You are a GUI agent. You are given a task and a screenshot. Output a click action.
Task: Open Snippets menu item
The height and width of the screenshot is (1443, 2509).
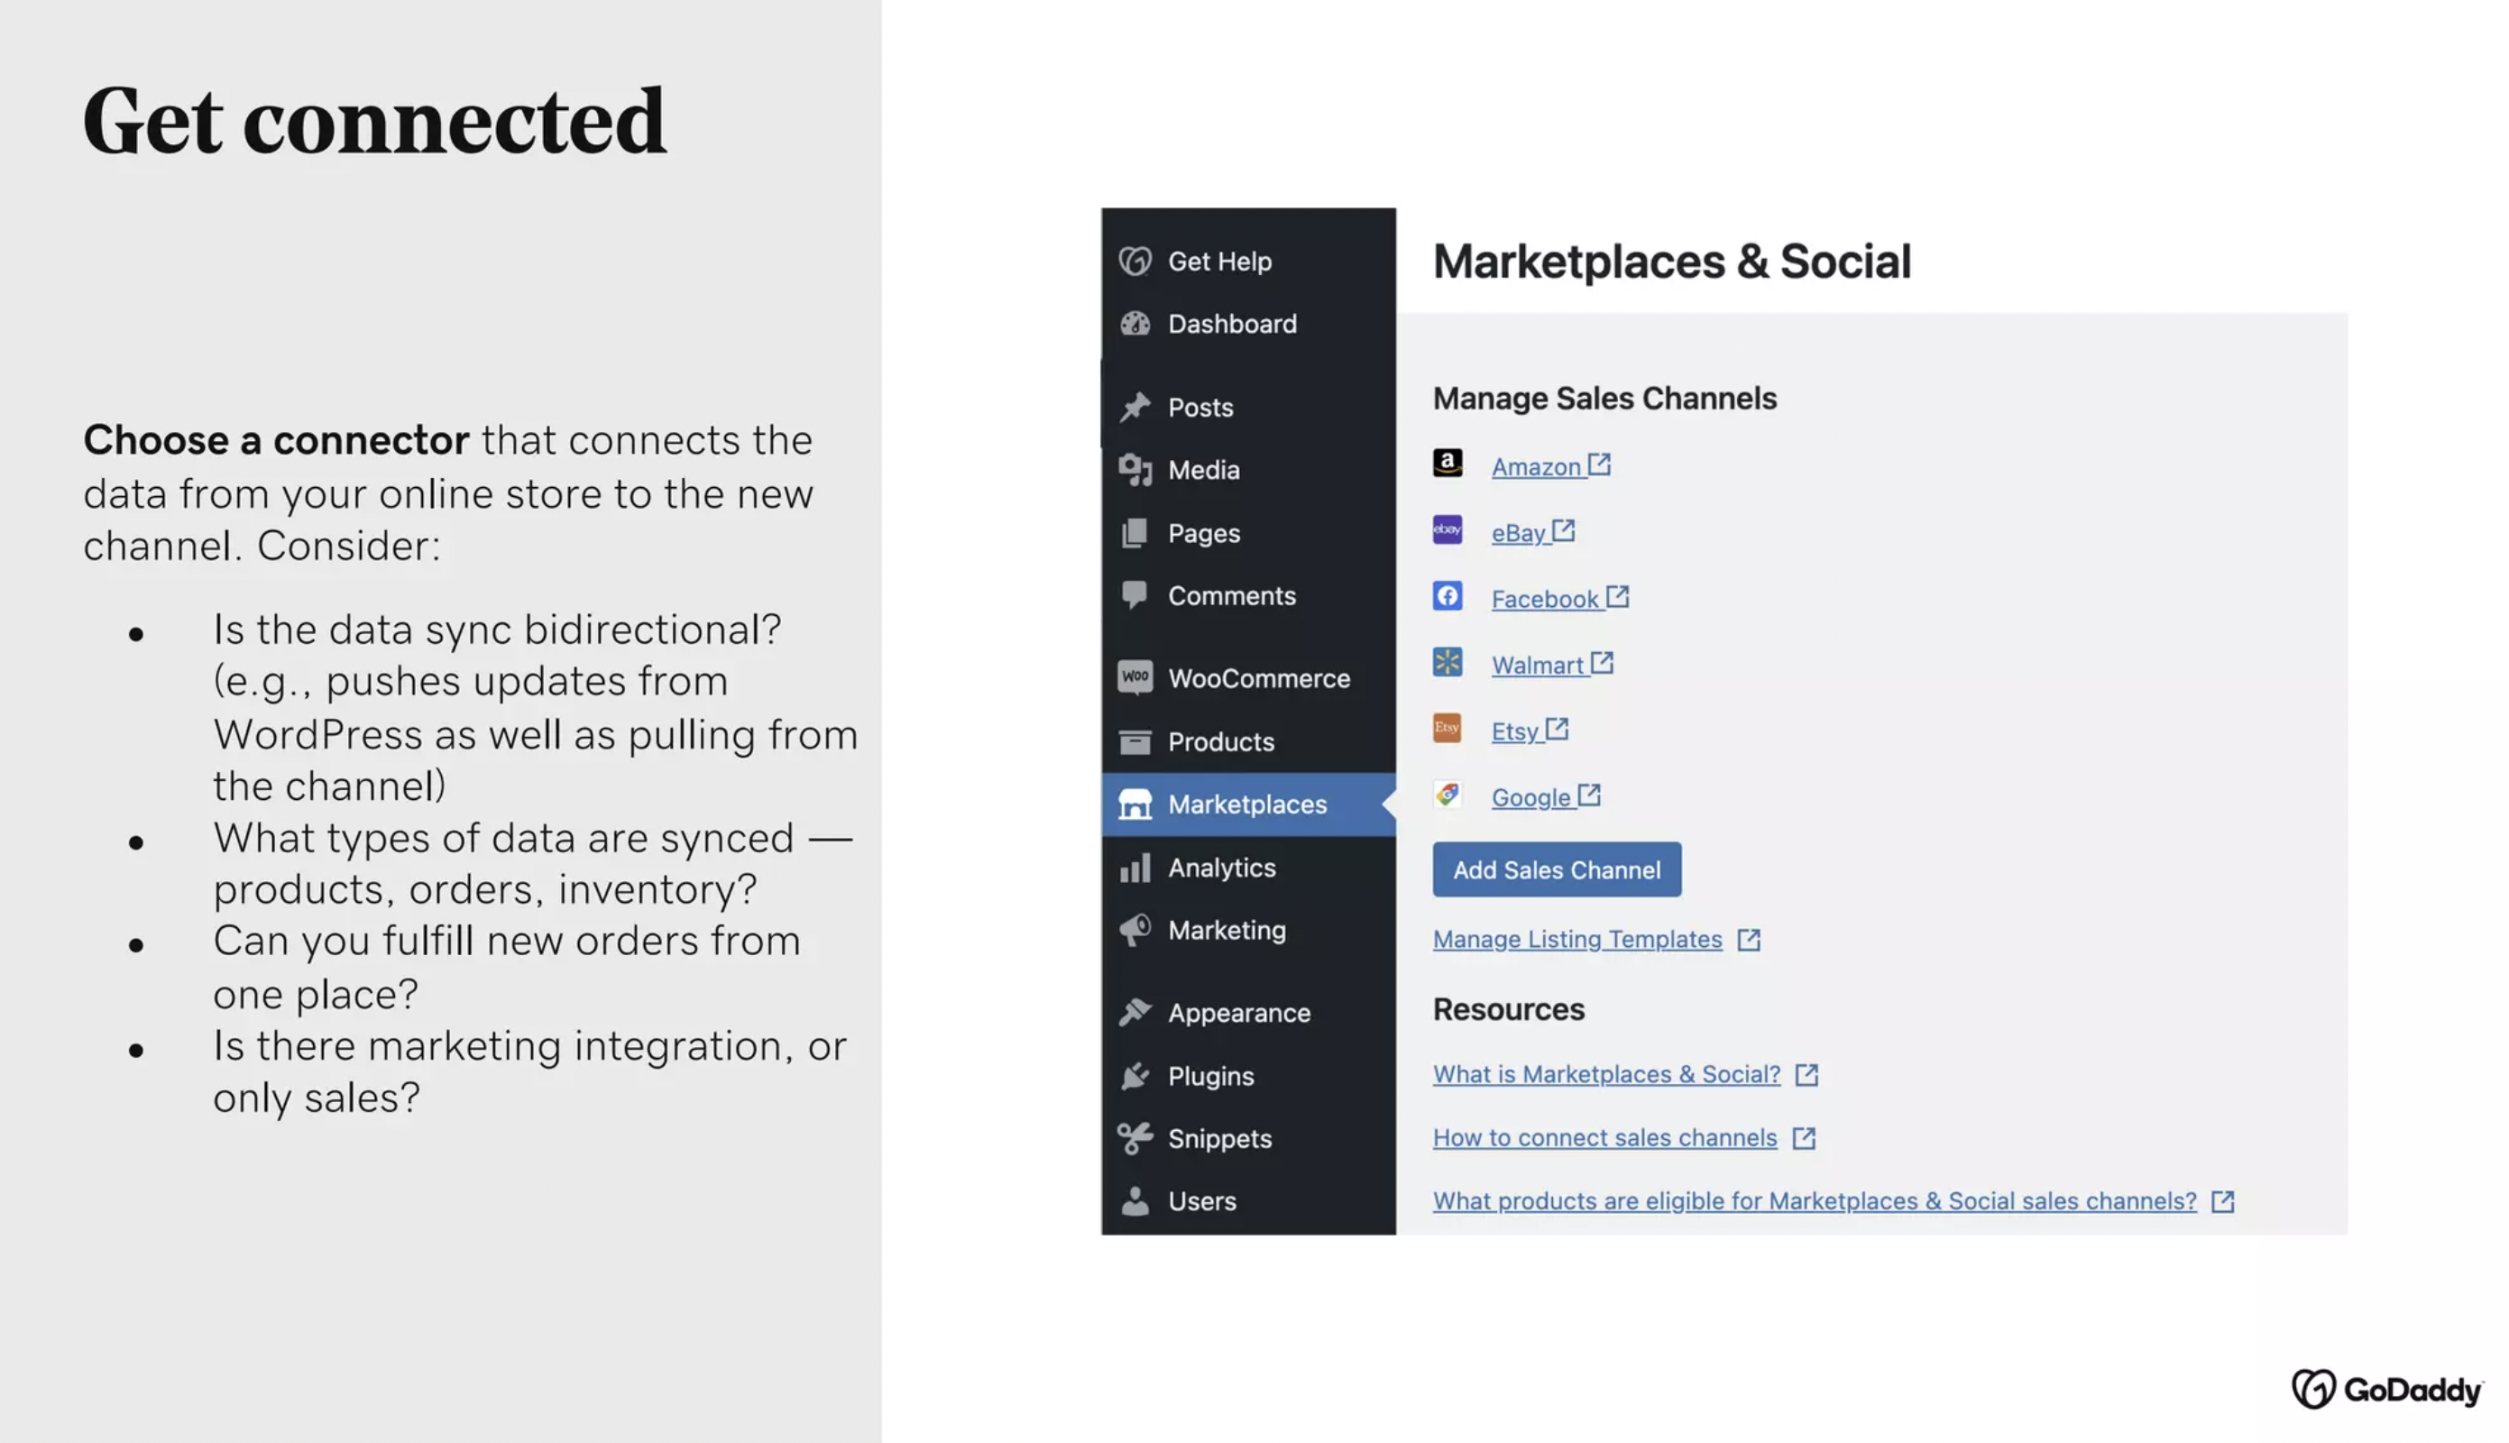1247,1138
